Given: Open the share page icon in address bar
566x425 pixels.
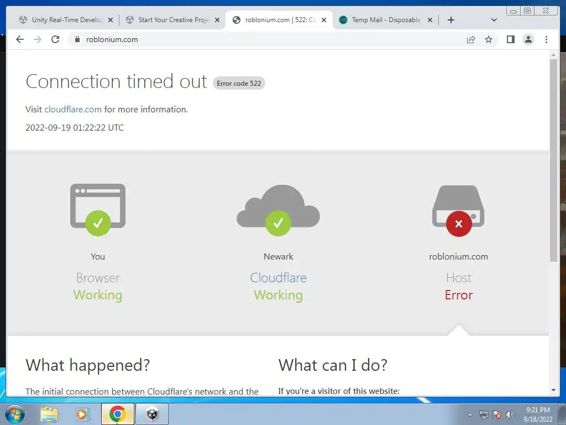Looking at the screenshot, I should (x=471, y=39).
